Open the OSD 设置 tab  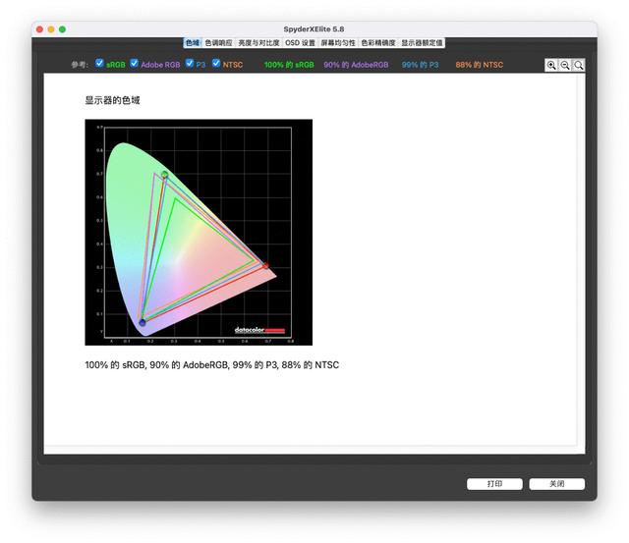300,43
